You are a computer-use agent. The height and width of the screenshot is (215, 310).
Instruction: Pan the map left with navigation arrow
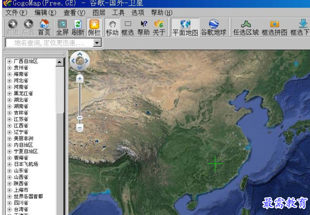[x=73, y=61]
